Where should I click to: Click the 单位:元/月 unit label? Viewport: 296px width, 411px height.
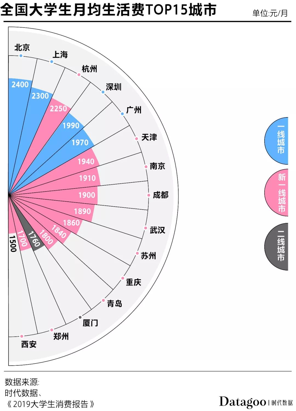(x=270, y=13)
